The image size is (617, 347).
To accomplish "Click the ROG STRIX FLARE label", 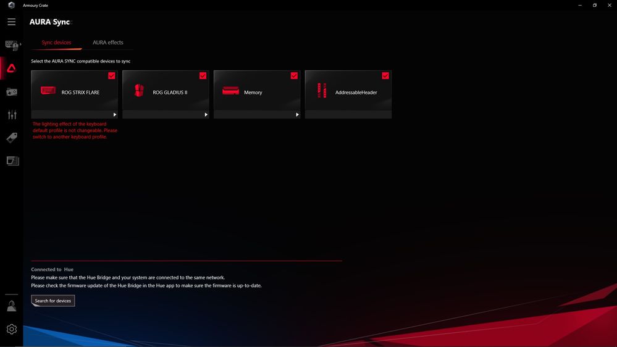I will click(81, 93).
